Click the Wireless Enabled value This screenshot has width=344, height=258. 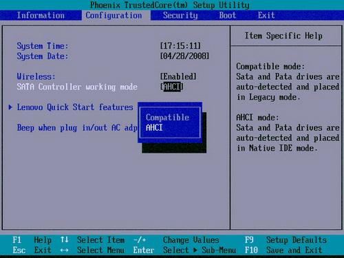coord(178,76)
